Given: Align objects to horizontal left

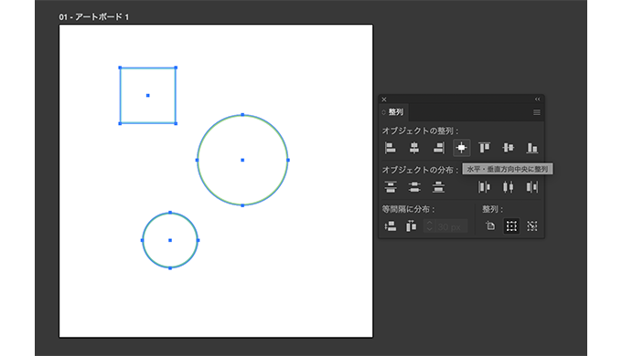Looking at the screenshot, I should click(391, 148).
